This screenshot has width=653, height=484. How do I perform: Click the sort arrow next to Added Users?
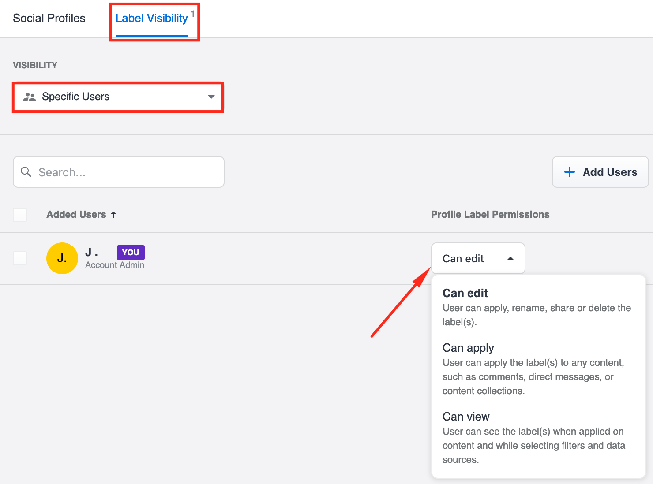click(x=113, y=215)
